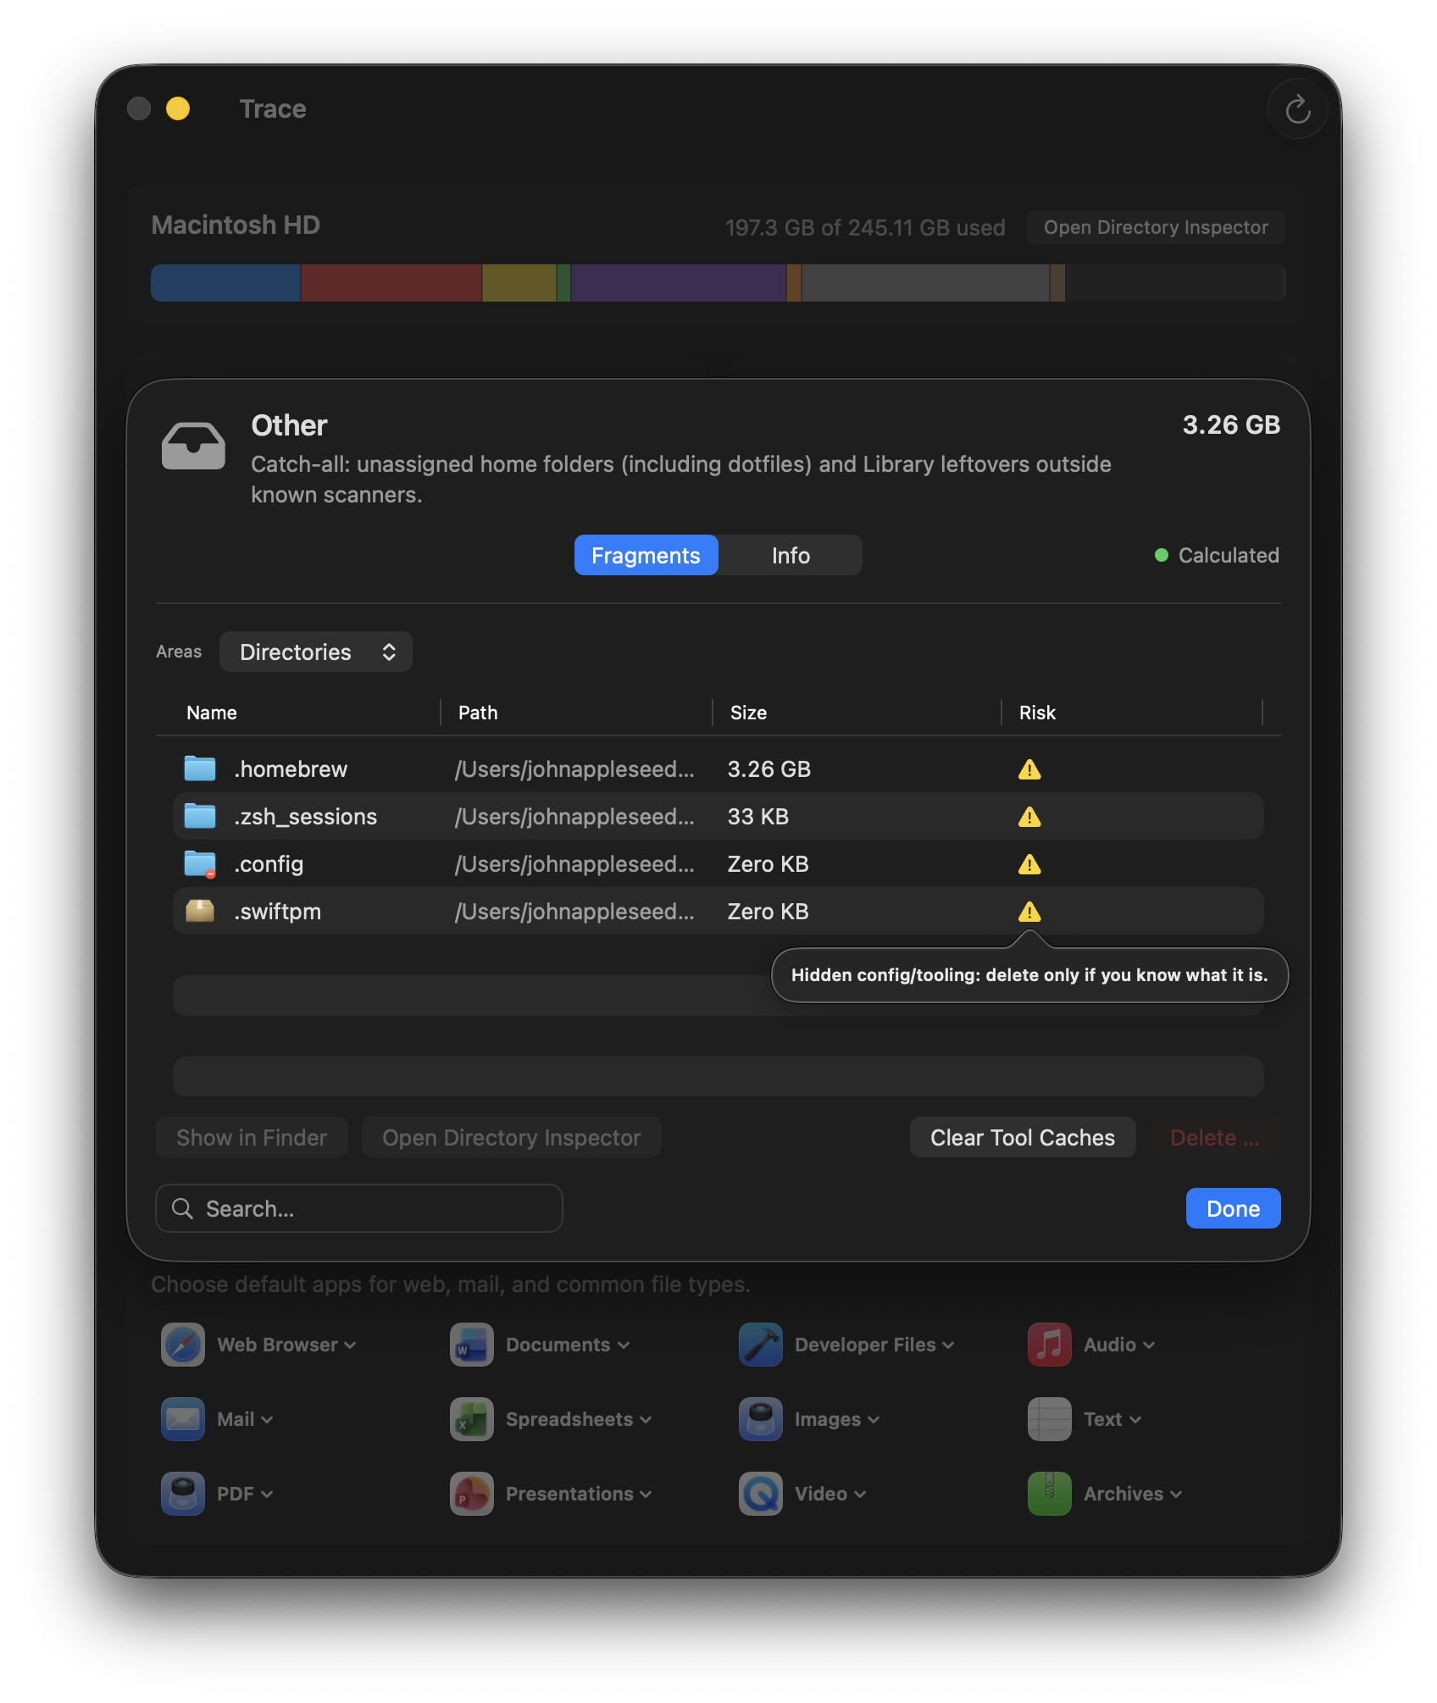Click the refresh icon in the titlebar

pyautogui.click(x=1296, y=108)
